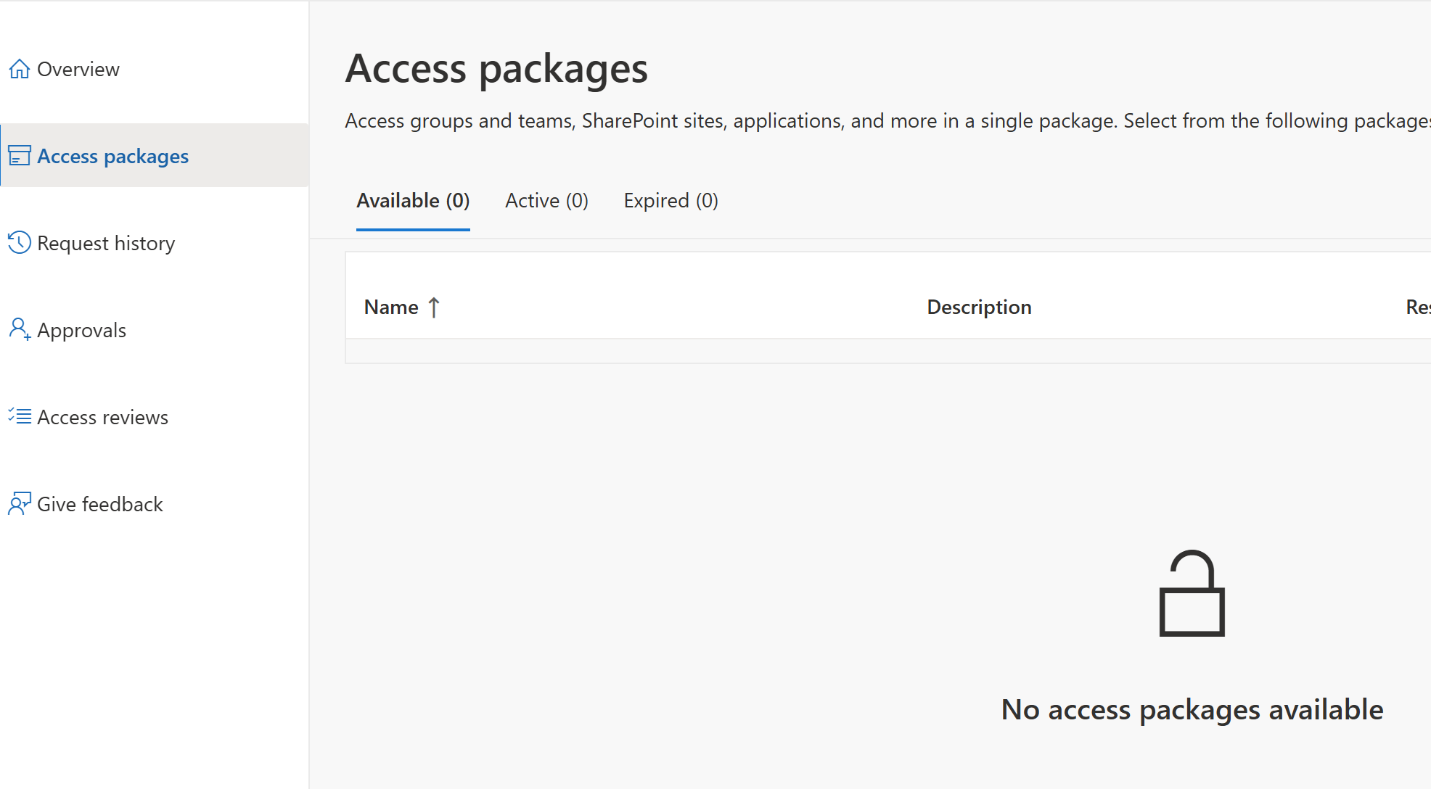Click the Access packages sidebar icon

(x=20, y=156)
